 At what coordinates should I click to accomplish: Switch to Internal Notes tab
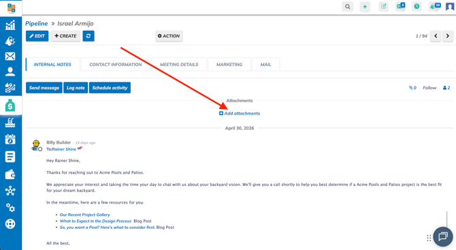tap(52, 65)
